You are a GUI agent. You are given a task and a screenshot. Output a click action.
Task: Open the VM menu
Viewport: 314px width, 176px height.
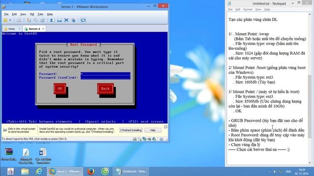click(x=32, y=14)
